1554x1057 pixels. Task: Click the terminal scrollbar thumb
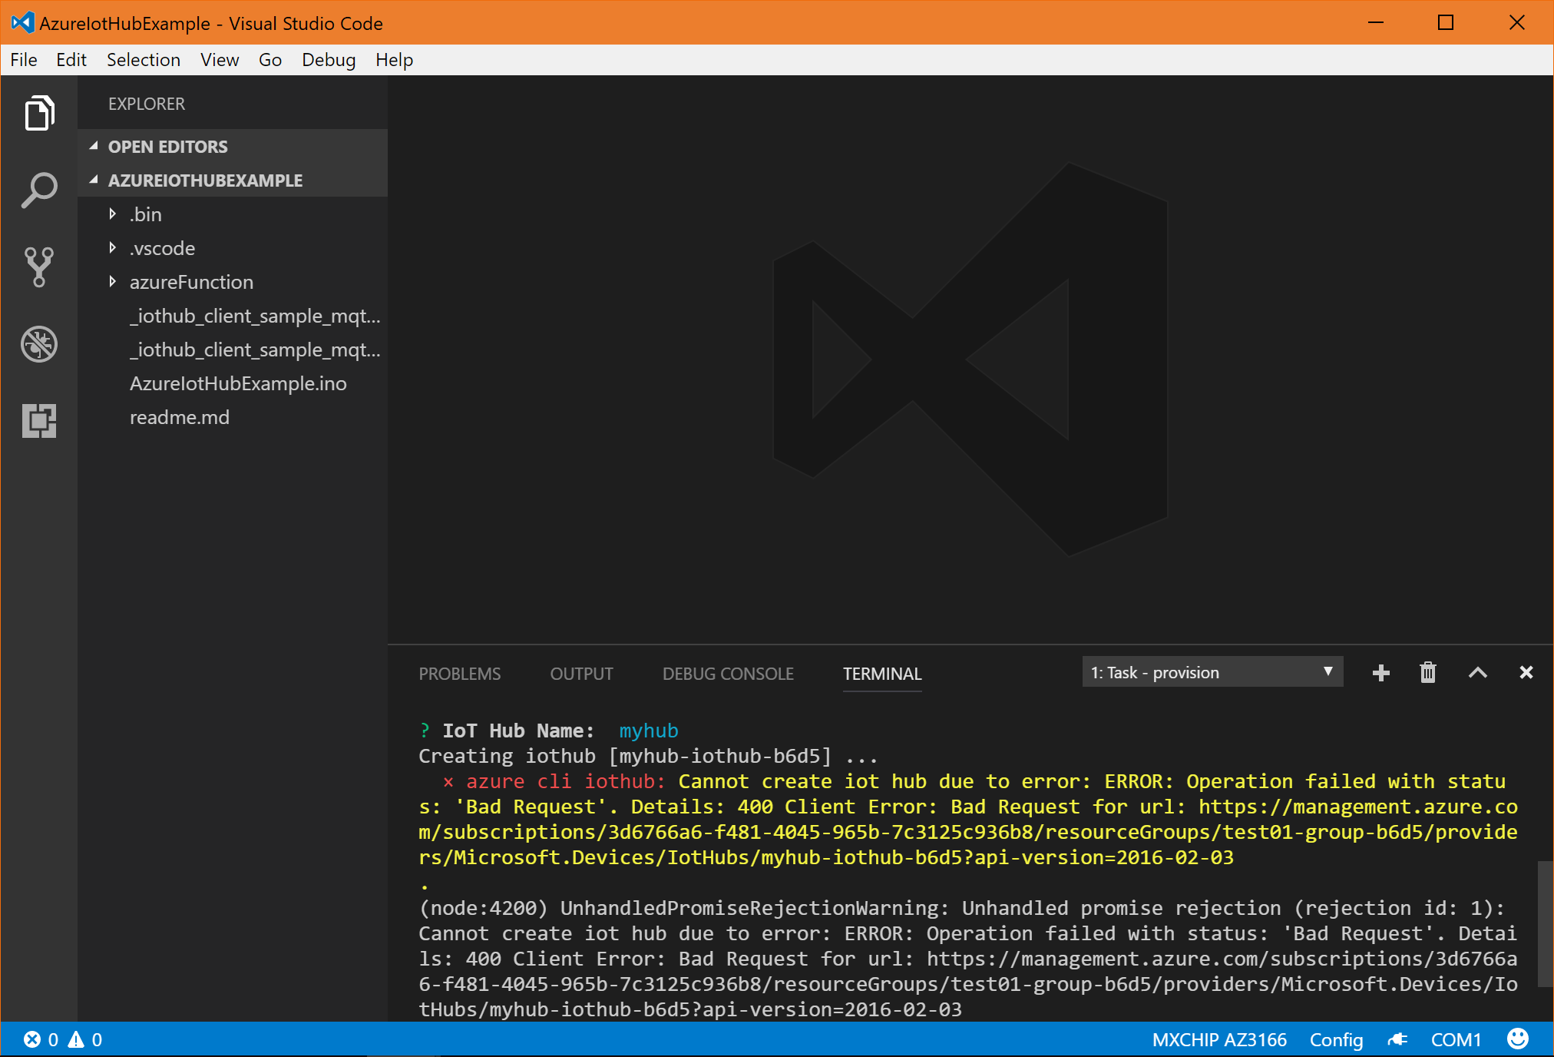[1546, 923]
